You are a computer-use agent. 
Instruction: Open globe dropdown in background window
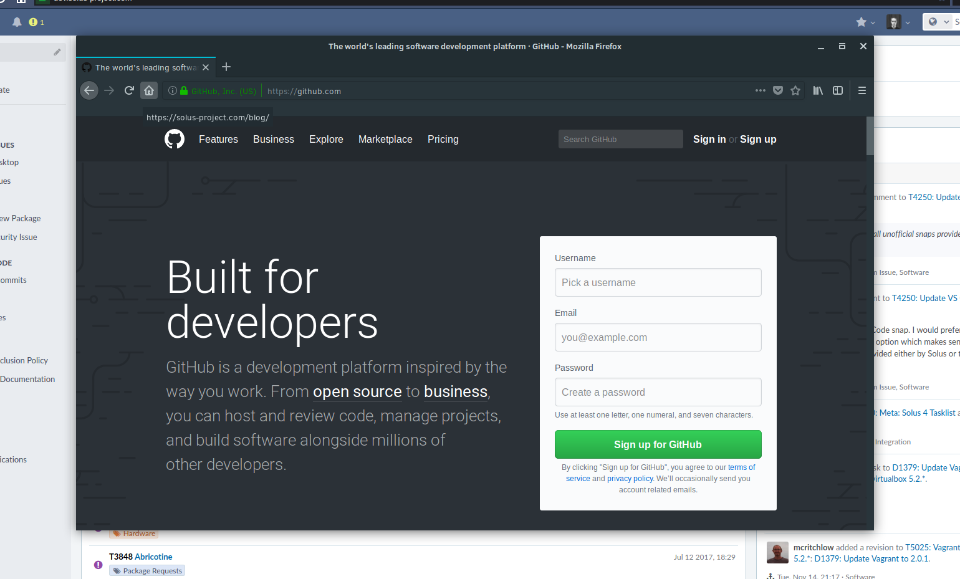point(938,22)
